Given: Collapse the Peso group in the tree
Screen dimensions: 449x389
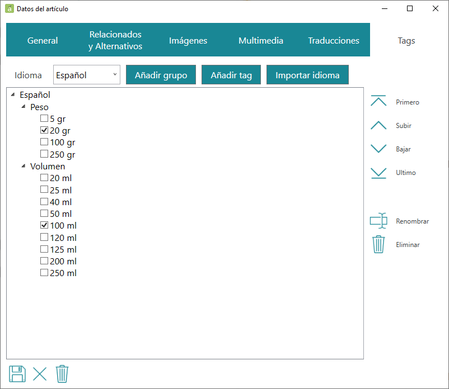Looking at the screenshot, I should coord(24,107).
